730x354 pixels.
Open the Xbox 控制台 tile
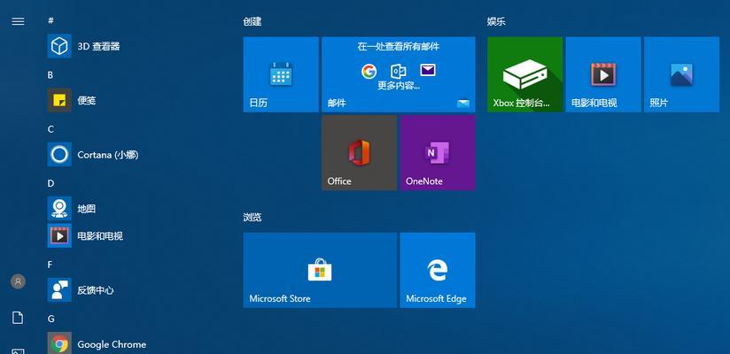[x=524, y=74]
